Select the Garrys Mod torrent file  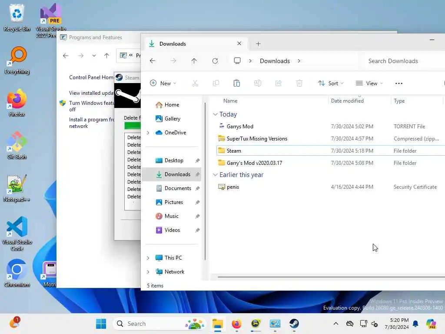(x=330, y=127)
